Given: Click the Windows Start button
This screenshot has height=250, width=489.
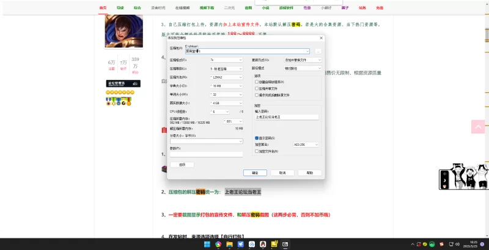Looking at the screenshot, I should coord(207,244).
